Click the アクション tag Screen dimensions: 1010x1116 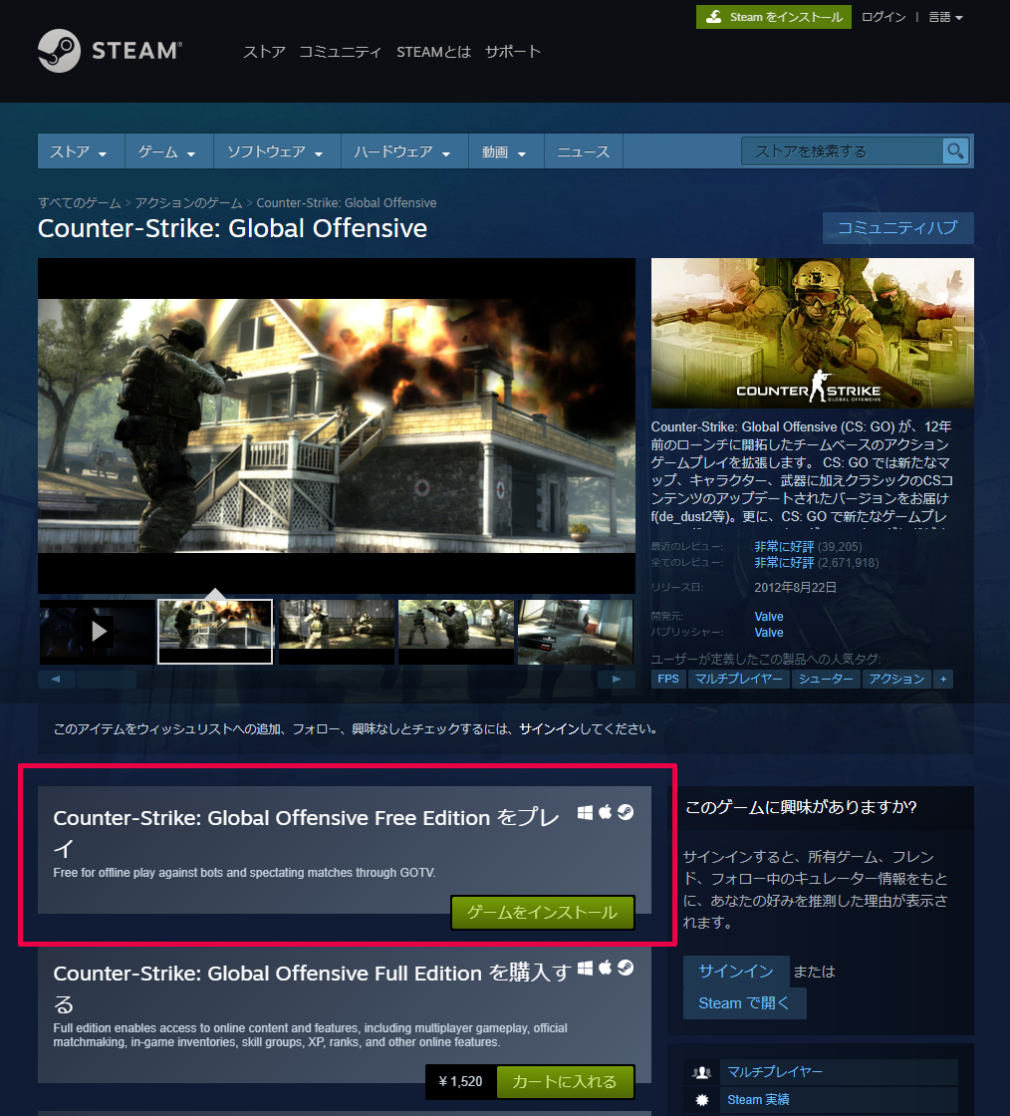click(x=896, y=679)
